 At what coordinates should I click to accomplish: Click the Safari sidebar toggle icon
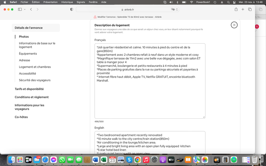(x=20, y=9)
